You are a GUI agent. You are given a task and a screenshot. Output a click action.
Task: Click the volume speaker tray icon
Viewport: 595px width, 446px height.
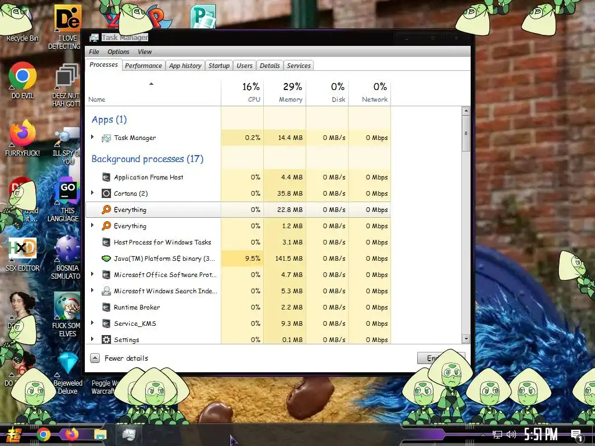coord(511,434)
